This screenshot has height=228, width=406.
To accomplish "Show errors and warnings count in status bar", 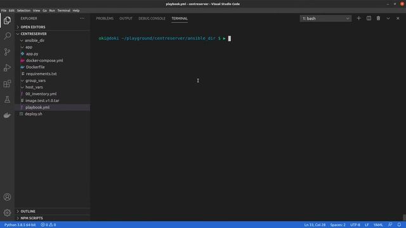I will point(48,225).
